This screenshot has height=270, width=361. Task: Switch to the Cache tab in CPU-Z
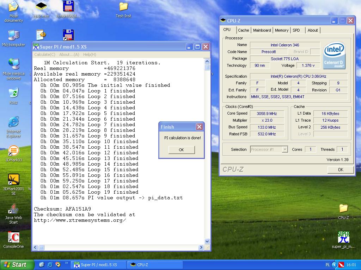coord(243,30)
